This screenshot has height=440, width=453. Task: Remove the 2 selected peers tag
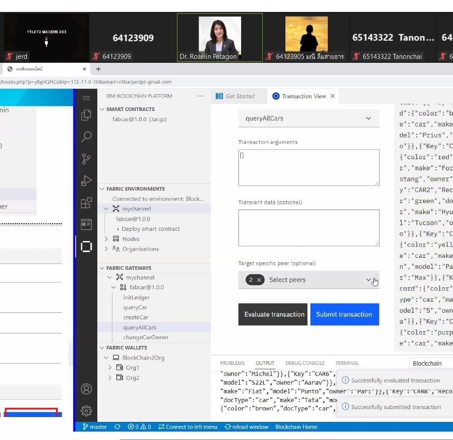[x=259, y=280]
